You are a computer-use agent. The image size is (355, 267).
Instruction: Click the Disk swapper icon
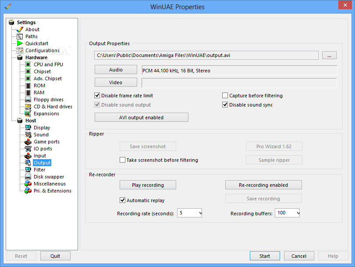point(28,177)
